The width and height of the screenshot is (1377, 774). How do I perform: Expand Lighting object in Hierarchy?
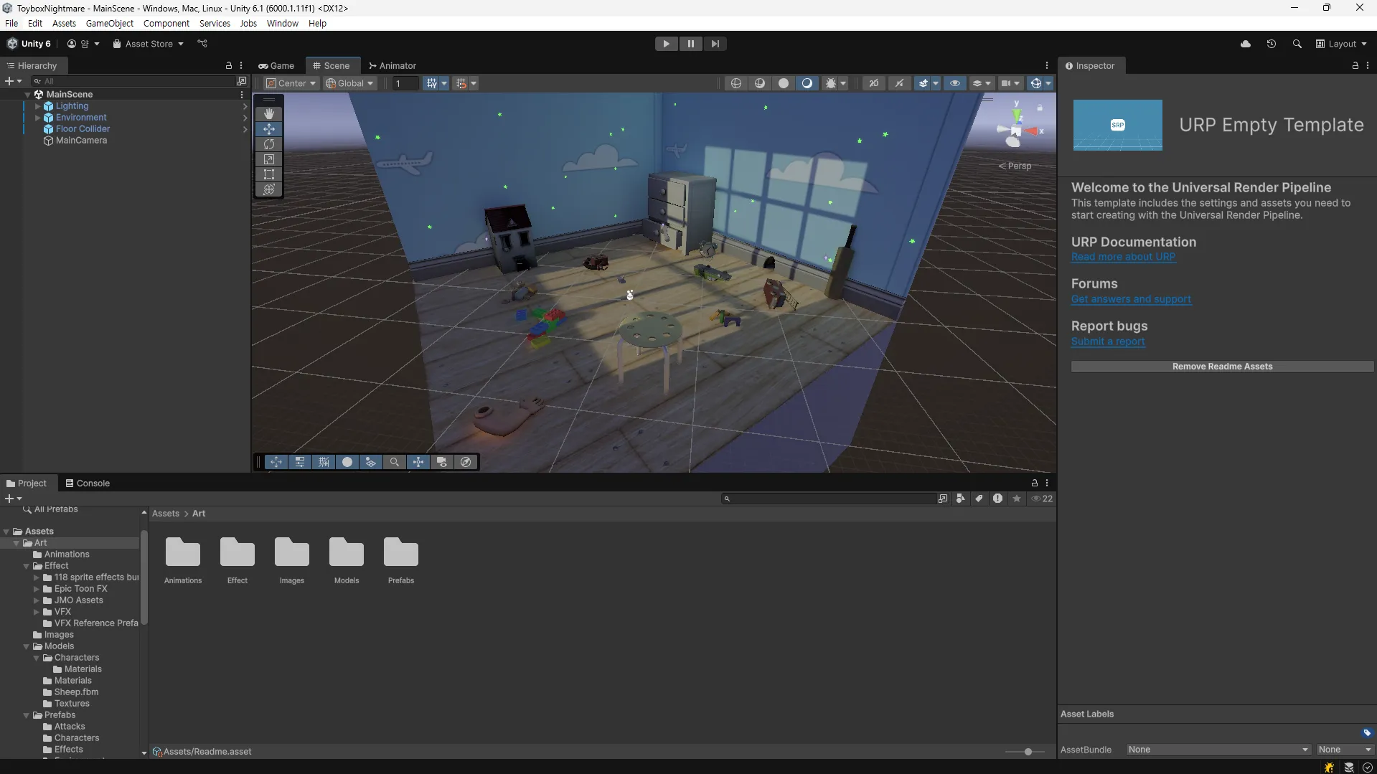[38, 106]
